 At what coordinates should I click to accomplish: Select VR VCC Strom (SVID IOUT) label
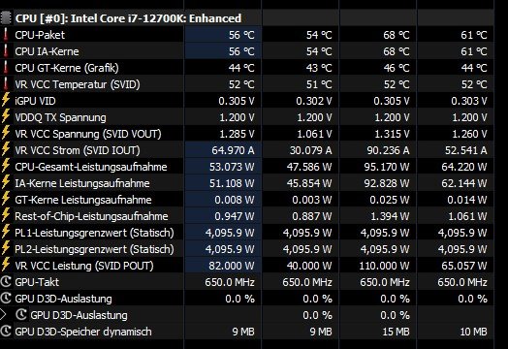click(78, 150)
